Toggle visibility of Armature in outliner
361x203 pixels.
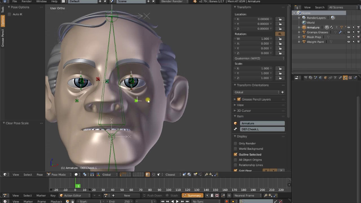click(349, 27)
